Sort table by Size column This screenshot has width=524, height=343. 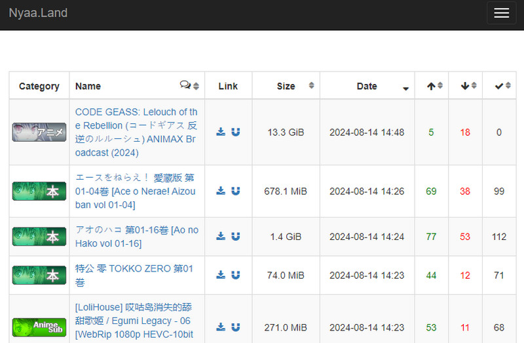tap(286, 86)
